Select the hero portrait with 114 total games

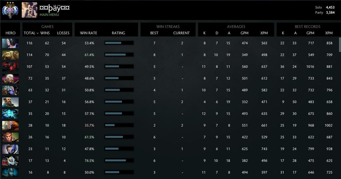pos(10,55)
